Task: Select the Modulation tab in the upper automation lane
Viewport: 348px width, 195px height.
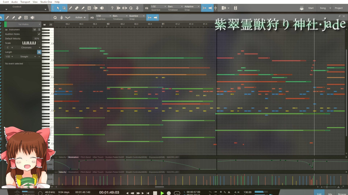Action: [73, 157]
